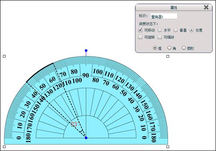Click the 标识 field containing 量角器1
216x151 pixels.
164,16
